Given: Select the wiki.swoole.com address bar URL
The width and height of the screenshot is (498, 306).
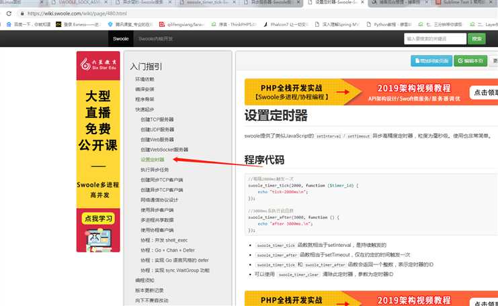Looking at the screenshot, I should click(x=77, y=13).
